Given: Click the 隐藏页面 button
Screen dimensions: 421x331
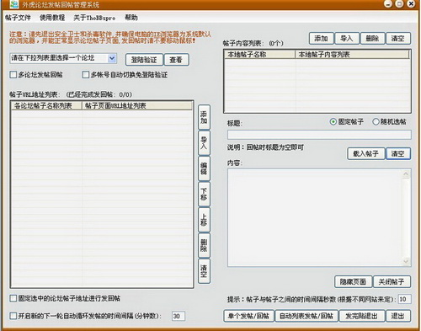Looking at the screenshot, I should (x=353, y=282).
